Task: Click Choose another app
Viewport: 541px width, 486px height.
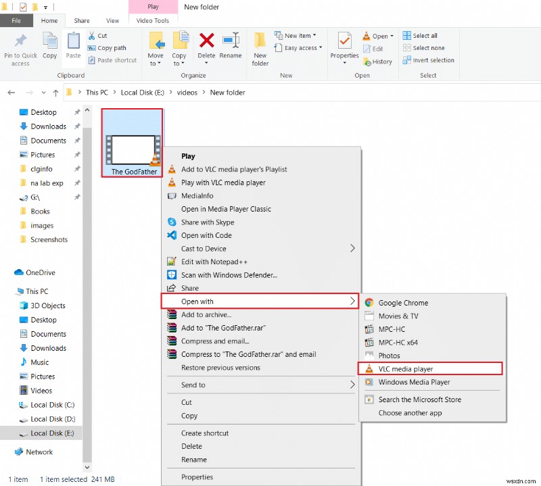Action: pyautogui.click(x=432, y=413)
